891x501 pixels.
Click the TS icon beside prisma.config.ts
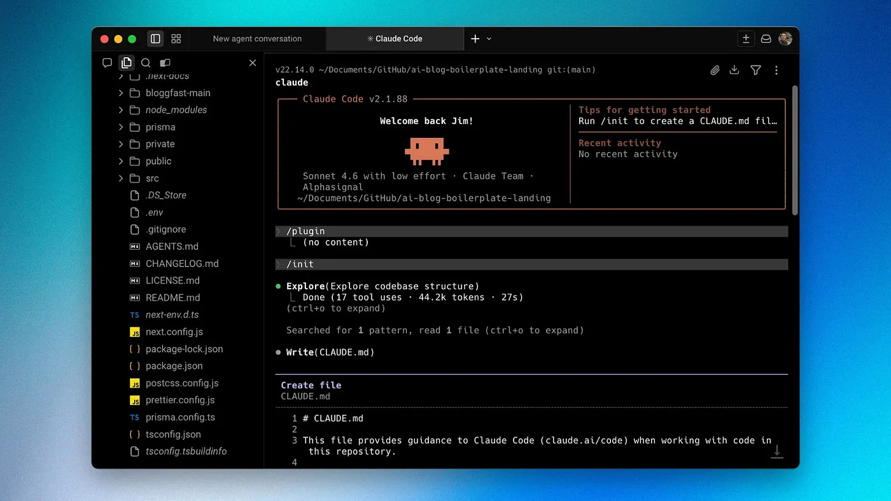coord(134,418)
